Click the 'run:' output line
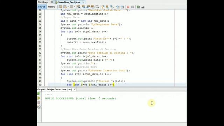This screenshot has height=126, width=224. pos(49,94)
